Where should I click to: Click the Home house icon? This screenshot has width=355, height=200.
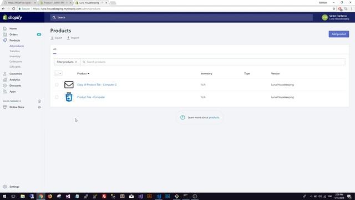tap(5, 28)
